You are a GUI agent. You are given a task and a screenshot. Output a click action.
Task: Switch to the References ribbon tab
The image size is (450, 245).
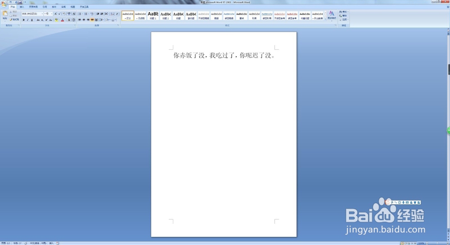tap(45, 7)
